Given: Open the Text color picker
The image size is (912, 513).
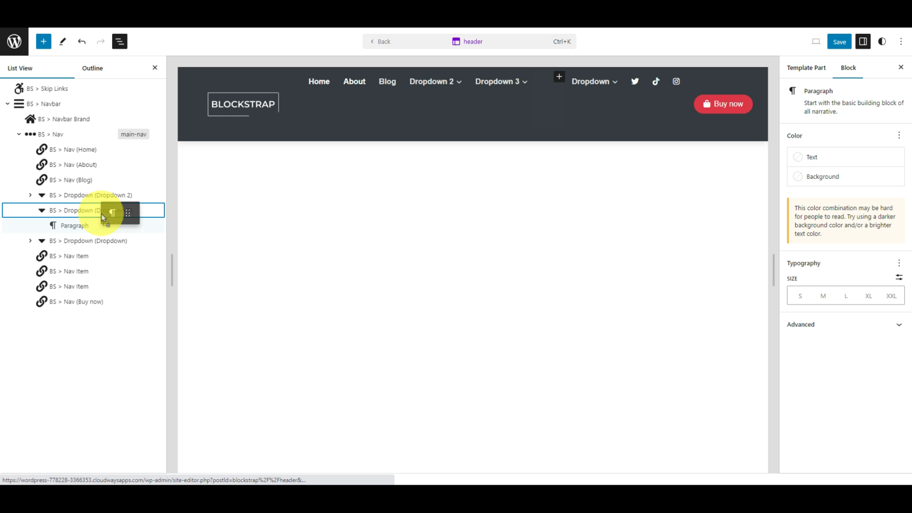Looking at the screenshot, I should pyautogui.click(x=845, y=157).
